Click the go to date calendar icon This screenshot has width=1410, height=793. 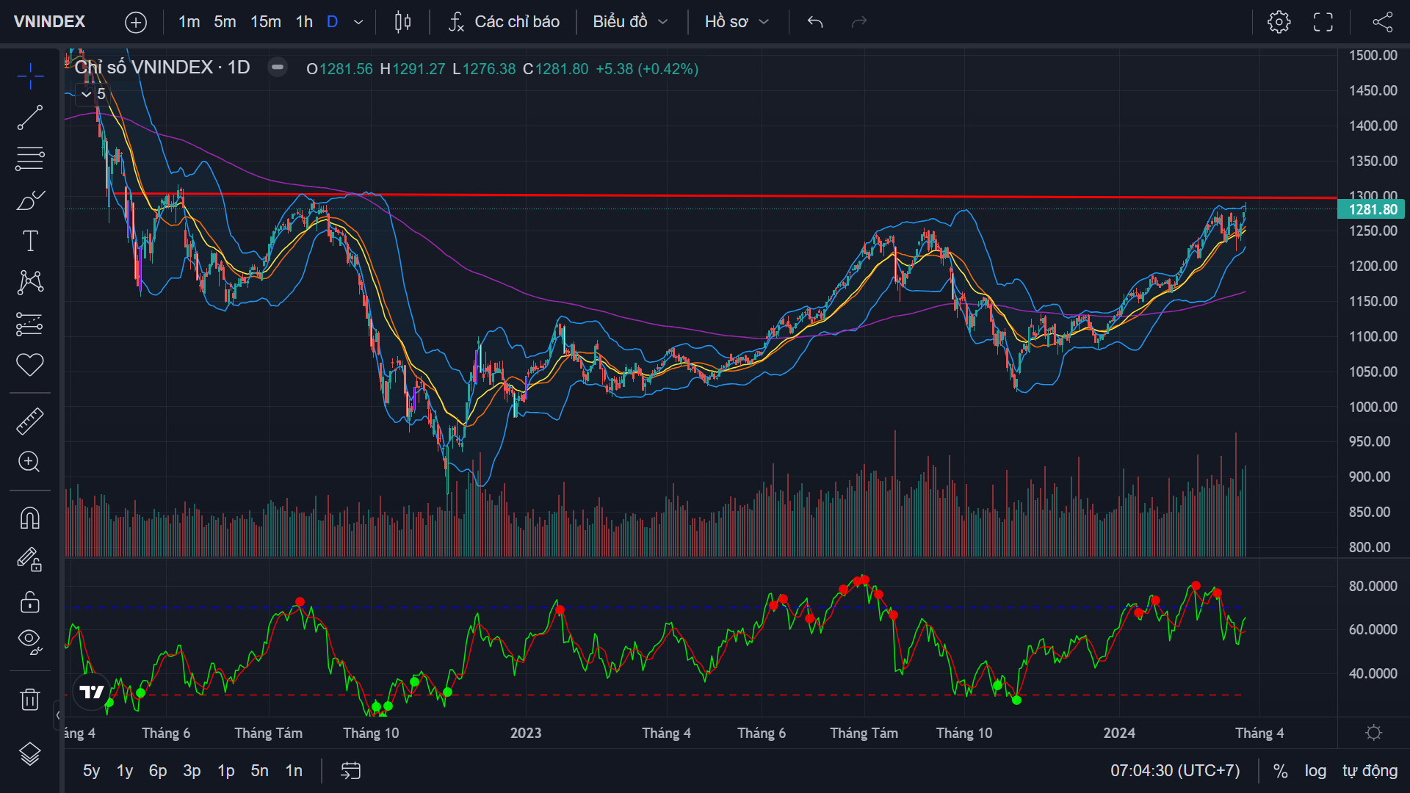coord(351,771)
